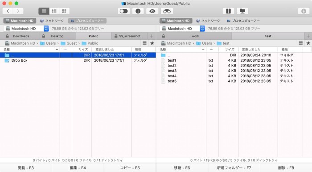The image size is (312, 172).
Task: Toggle lock icon on 99_screenshot tab
Action: [116, 36]
